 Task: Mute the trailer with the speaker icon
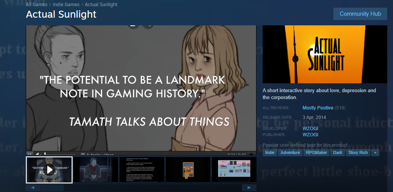(x=38, y=154)
